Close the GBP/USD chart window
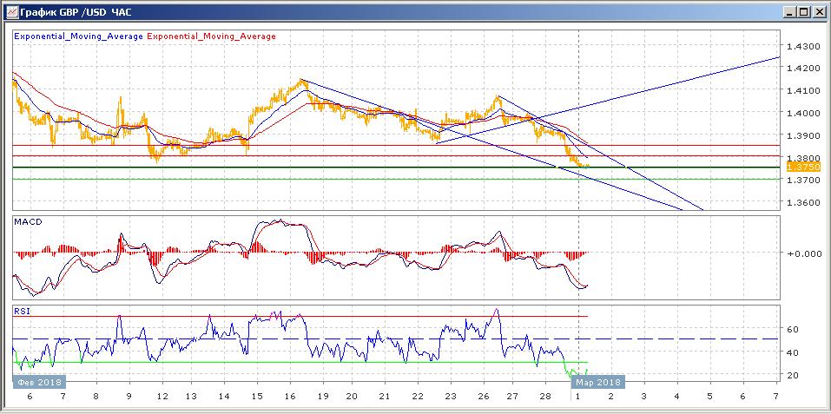This screenshot has height=414, width=831. pos(818,11)
